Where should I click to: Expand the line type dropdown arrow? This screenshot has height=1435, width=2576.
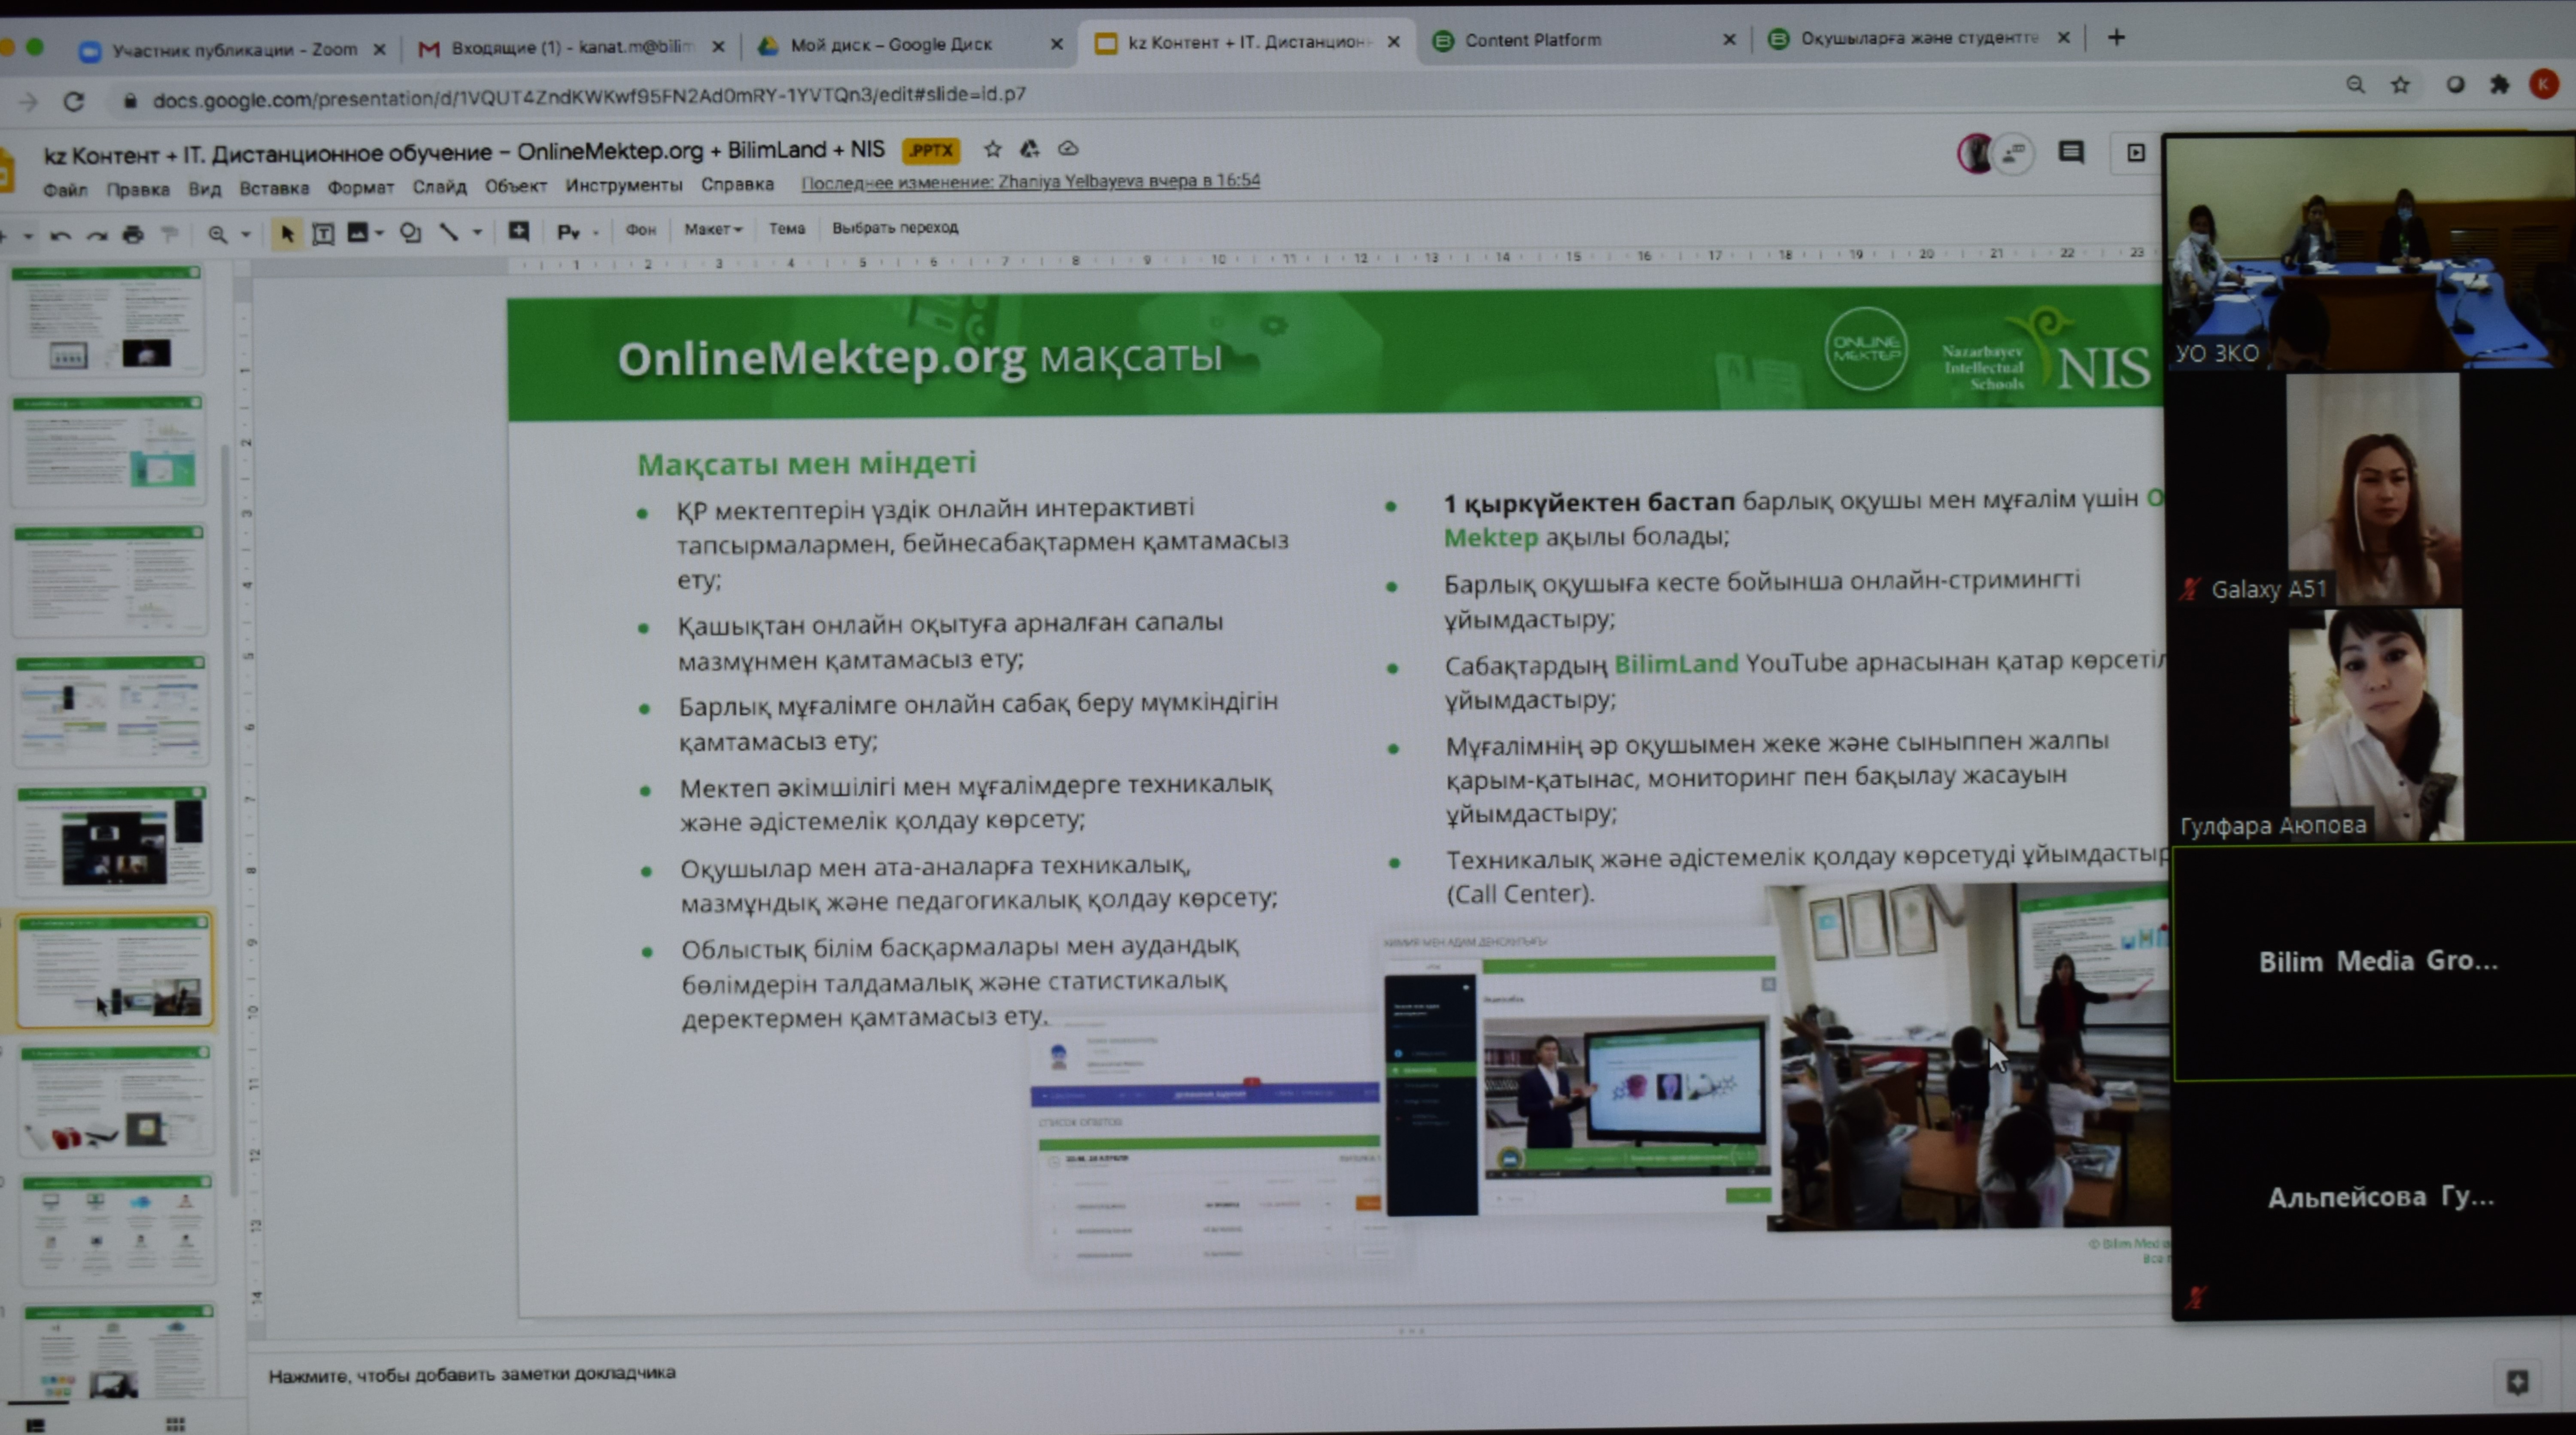click(x=477, y=232)
